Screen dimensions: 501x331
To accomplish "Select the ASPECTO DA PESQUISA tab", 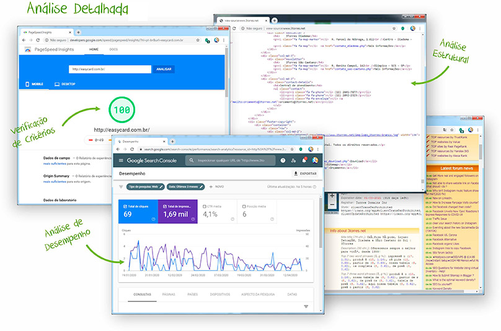I will 258,294.
